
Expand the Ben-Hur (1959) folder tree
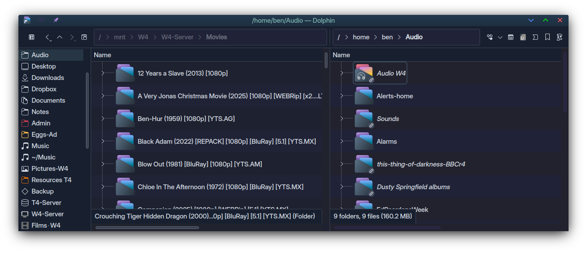(x=103, y=119)
